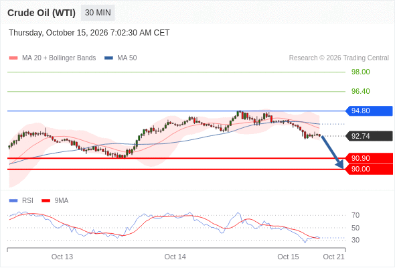Click the 98.00 resistance level label

click(360, 72)
